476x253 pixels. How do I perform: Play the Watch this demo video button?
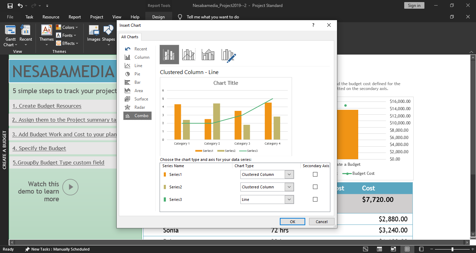pyautogui.click(x=71, y=187)
